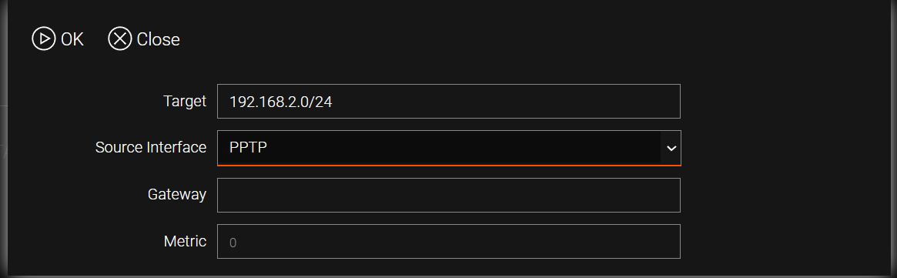Click the placeholder 0 in Metric
The image size is (897, 278).
point(233,243)
